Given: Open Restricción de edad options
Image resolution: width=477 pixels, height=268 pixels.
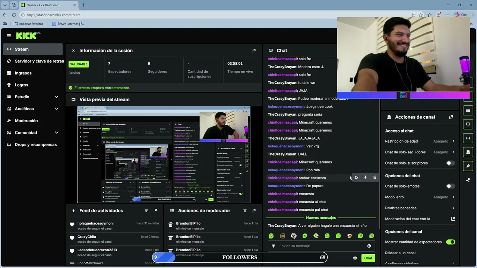Looking at the screenshot, I should coord(420,141).
